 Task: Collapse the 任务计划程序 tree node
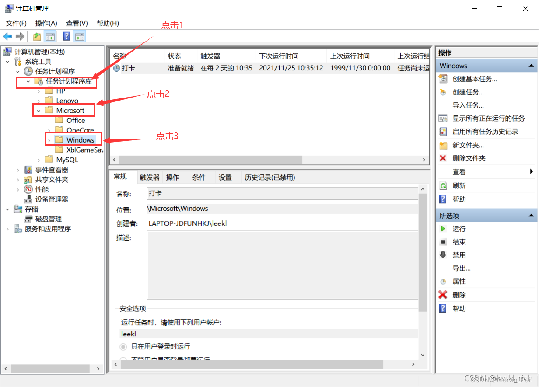[18, 71]
